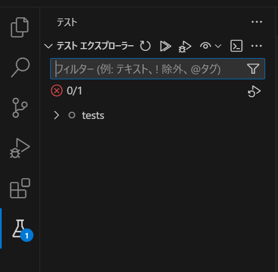Viewport: 278px width, 272px height.
Task: Refresh tests with circular arrow icon
Action: (145, 46)
